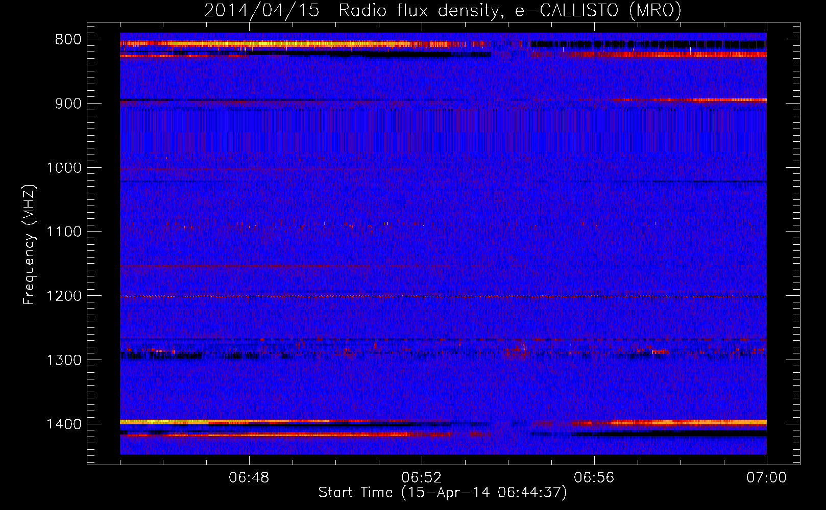This screenshot has width=826, height=510.
Task: Click the 1000 frequency tick label
Action: [64, 168]
